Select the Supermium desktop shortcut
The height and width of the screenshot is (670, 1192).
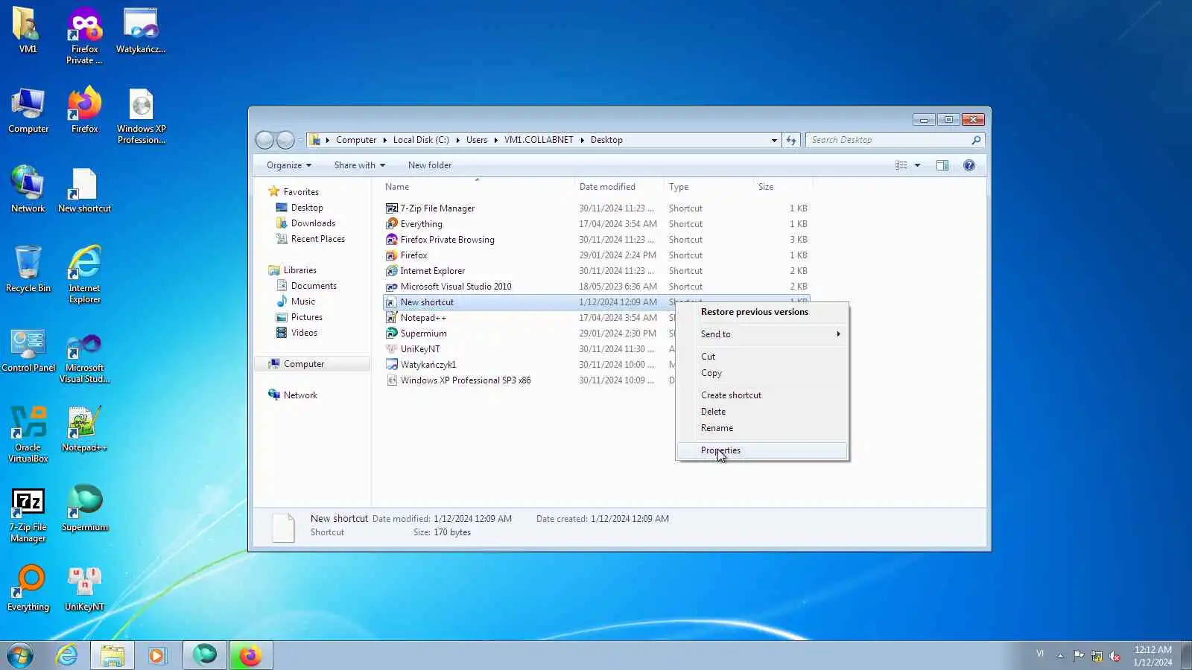[84, 508]
